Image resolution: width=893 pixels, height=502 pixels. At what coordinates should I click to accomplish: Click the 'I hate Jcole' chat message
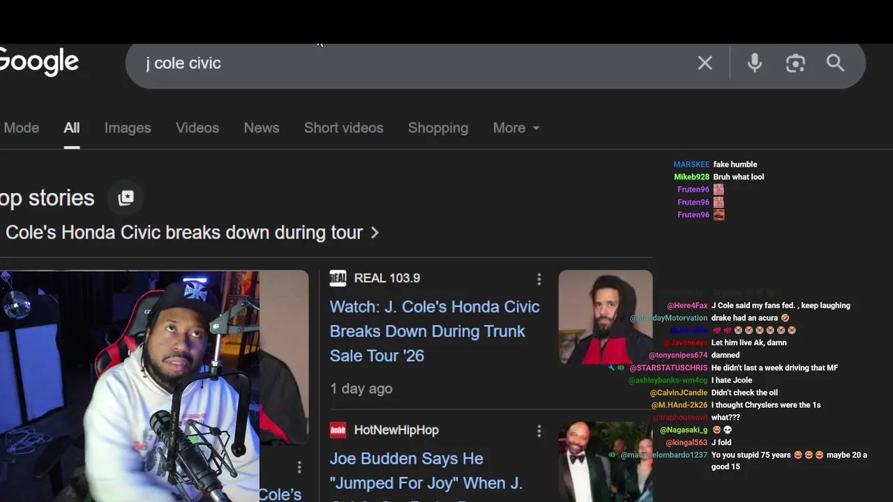732,381
